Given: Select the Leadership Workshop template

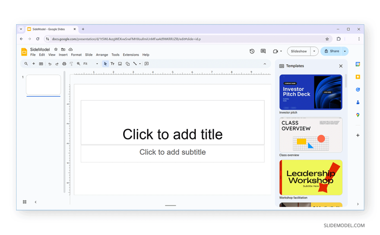Looking at the screenshot, I should [x=311, y=177].
